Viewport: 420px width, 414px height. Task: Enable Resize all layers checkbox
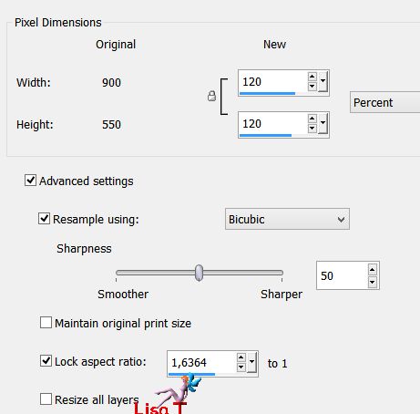pyautogui.click(x=46, y=399)
